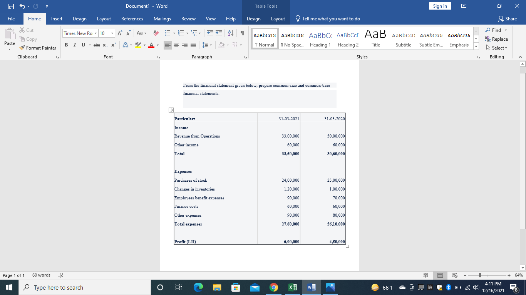Select the Sort ascending icon
This screenshot has height=295, width=526.
(231, 33)
